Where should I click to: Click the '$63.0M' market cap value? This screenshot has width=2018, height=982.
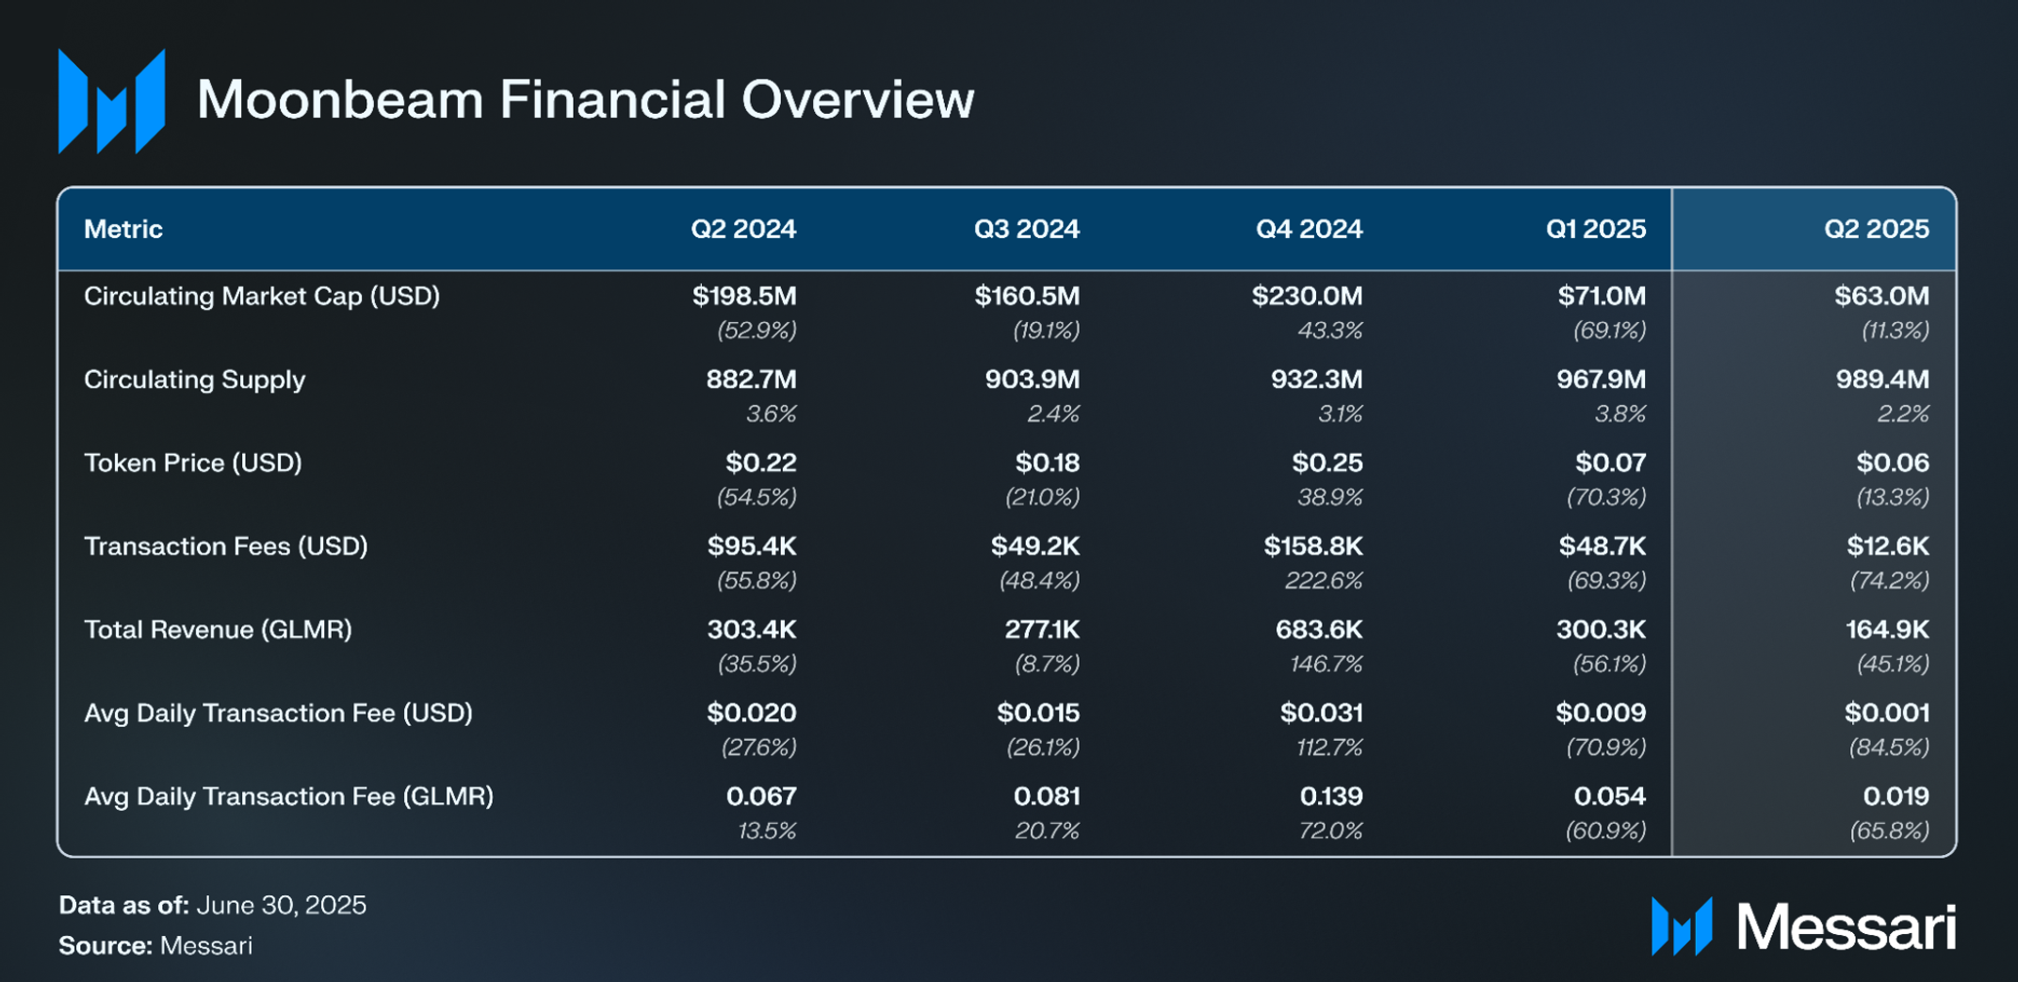(x=1881, y=297)
